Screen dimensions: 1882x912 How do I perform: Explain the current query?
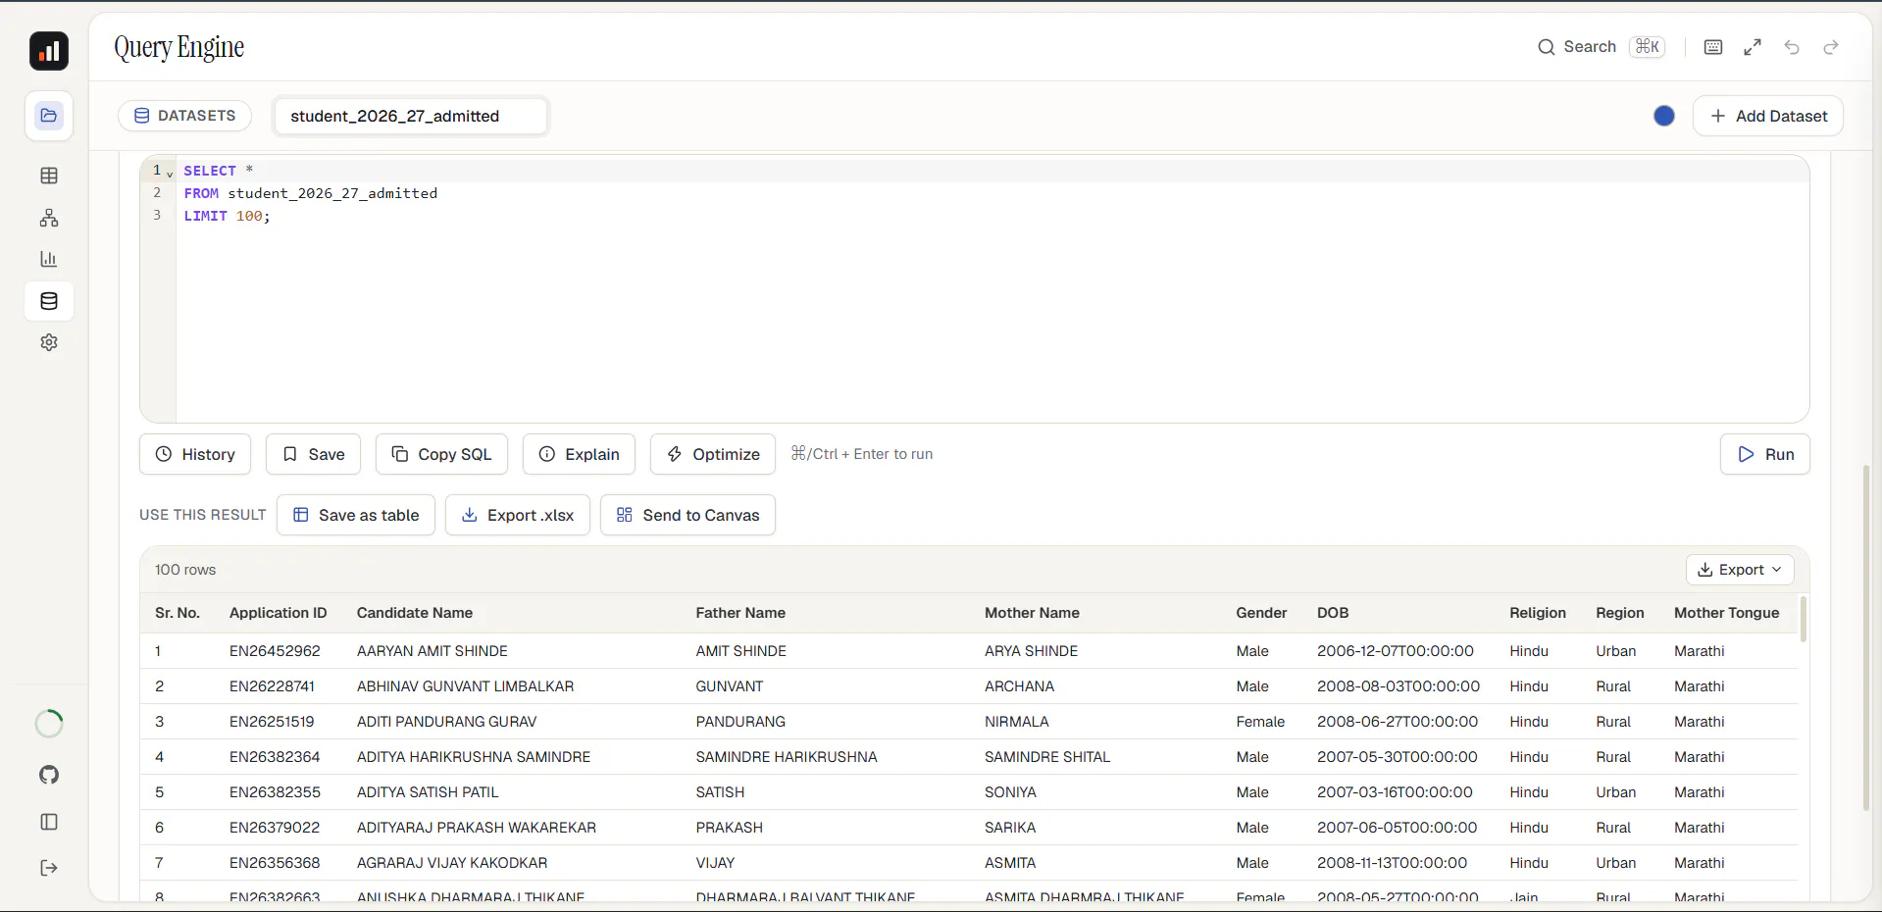click(x=579, y=454)
